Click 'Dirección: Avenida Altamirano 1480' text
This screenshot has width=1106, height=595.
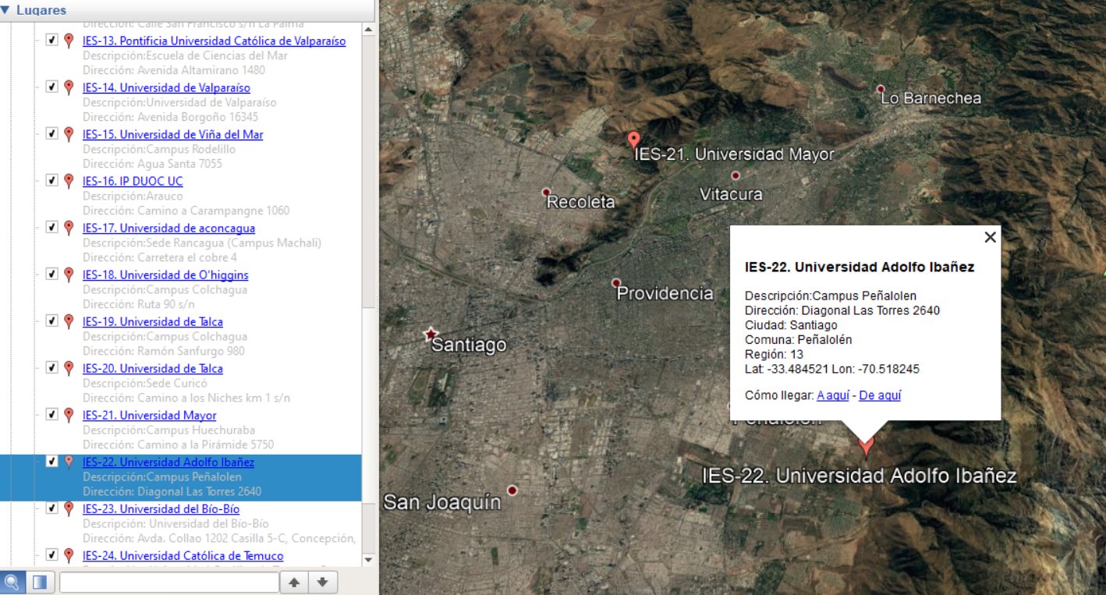pyautogui.click(x=174, y=70)
